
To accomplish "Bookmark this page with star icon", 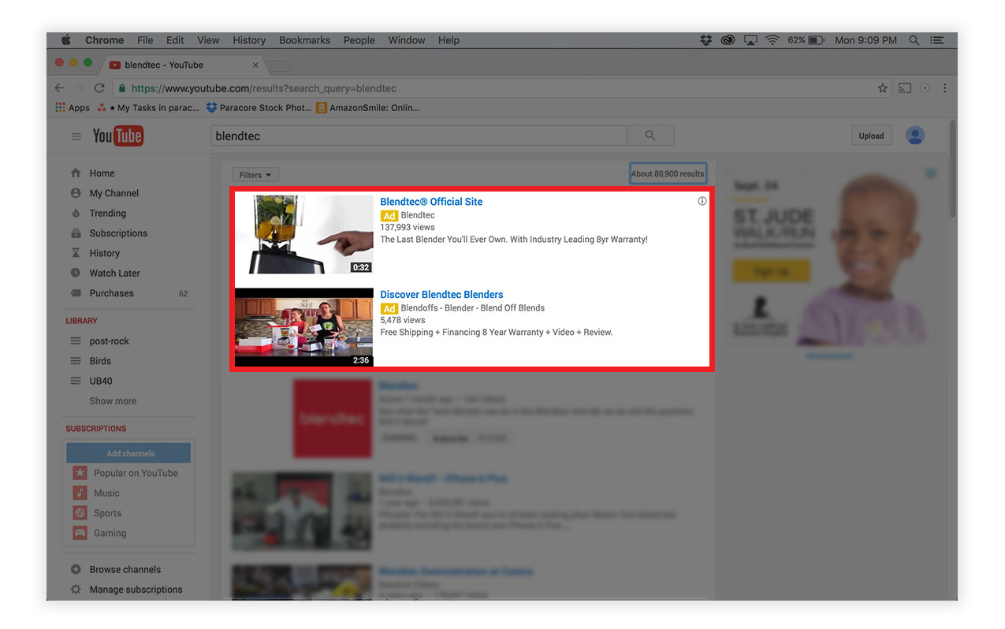I will (x=883, y=88).
